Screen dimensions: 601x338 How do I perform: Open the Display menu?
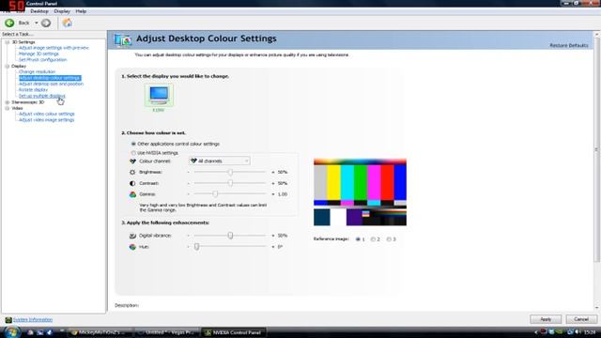click(x=62, y=11)
